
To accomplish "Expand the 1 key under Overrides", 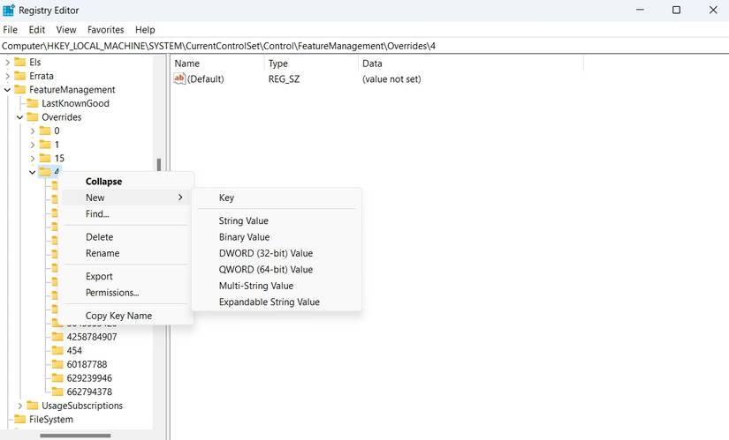I will 33,145.
